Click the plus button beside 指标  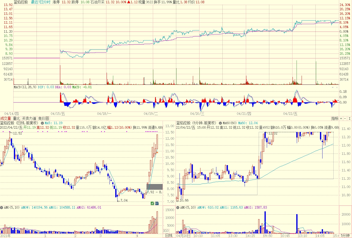click(x=341, y=118)
